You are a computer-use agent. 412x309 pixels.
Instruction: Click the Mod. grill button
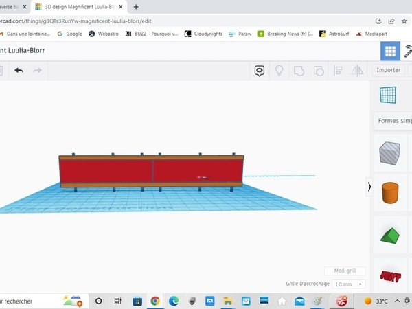coord(345,271)
